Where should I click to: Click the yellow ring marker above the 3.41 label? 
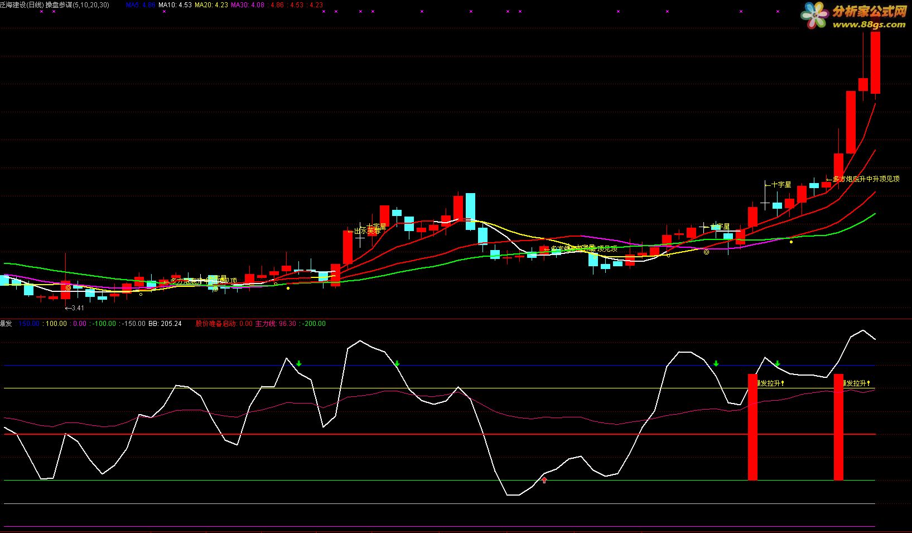68,288
